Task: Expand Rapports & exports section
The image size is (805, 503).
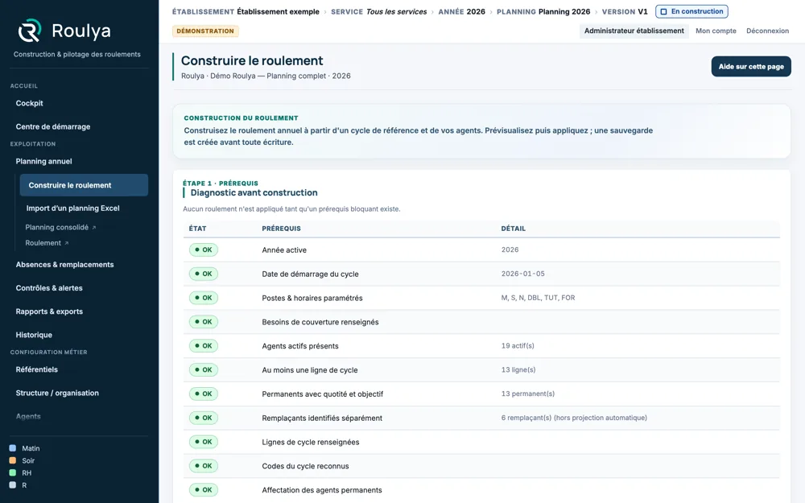Action: pos(49,311)
